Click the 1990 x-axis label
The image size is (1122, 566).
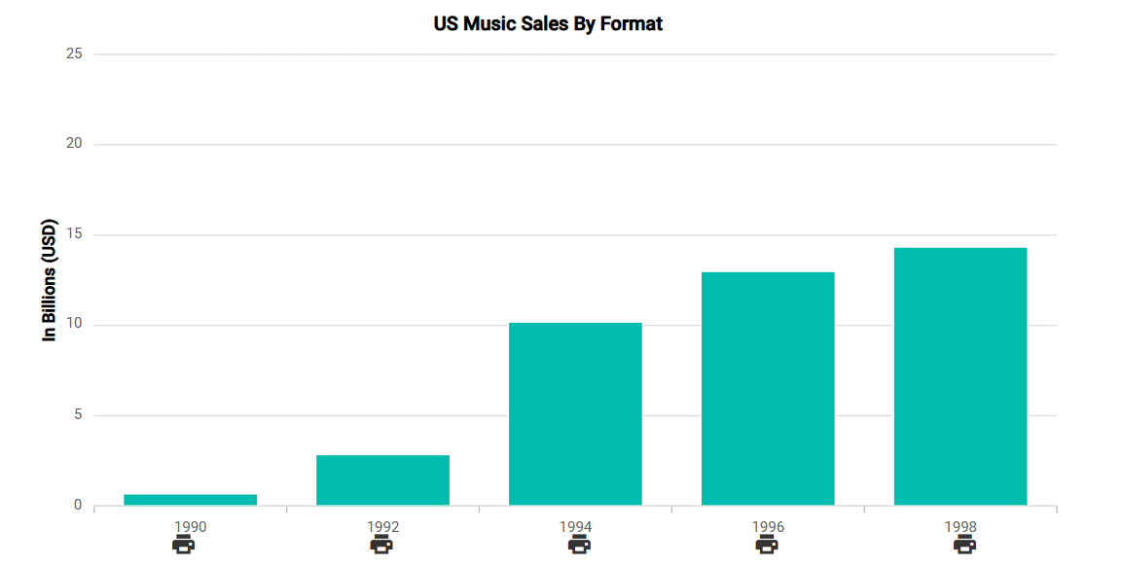click(190, 526)
